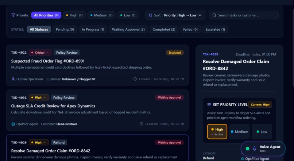Open the Sort Priority: High → Low dropdown

pyautogui.click(x=175, y=15)
